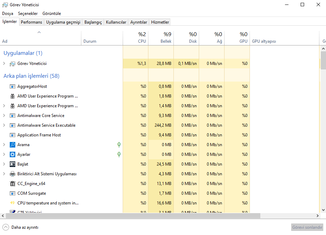Image resolution: width=326 pixels, height=235 pixels.
Task: Switch to the Uygulama geçmişi tab
Action: click(63, 22)
